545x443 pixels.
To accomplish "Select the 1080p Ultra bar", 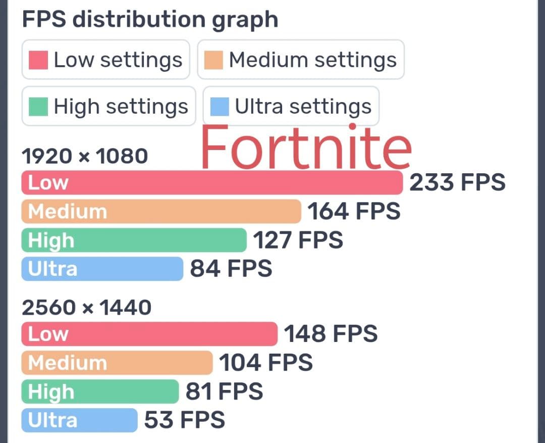I will [102, 269].
